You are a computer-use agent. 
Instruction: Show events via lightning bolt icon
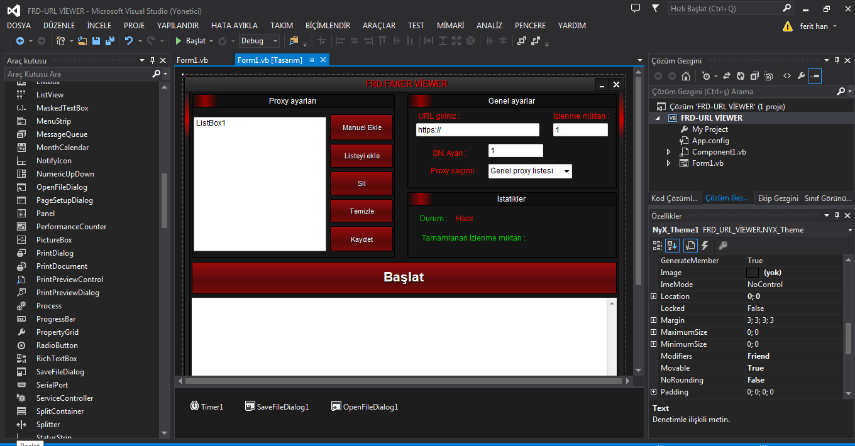click(x=705, y=246)
